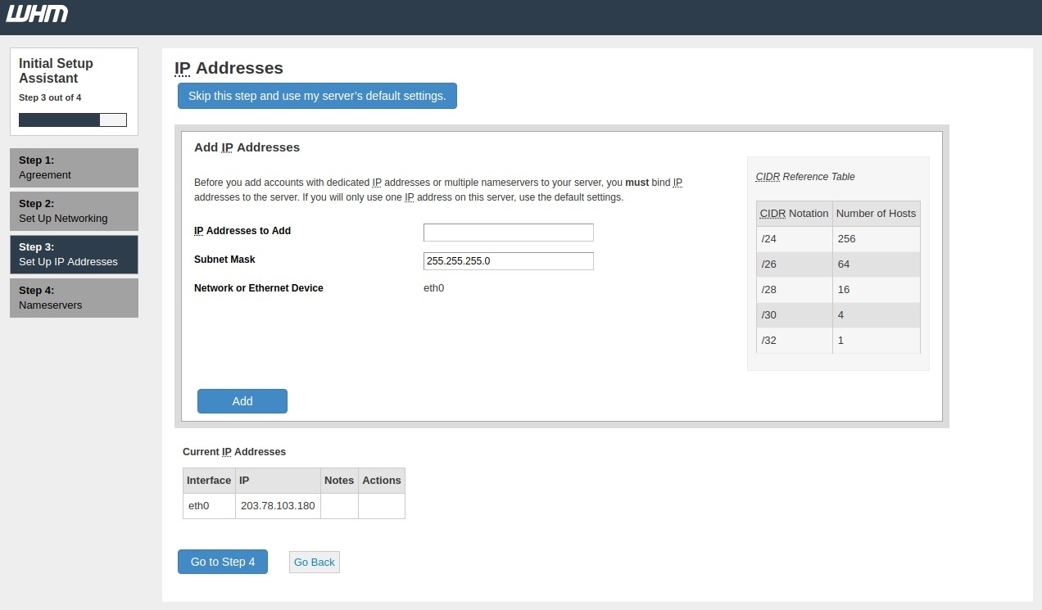Click the CIDR Notation column header
1042x610 pixels.
coord(794,214)
